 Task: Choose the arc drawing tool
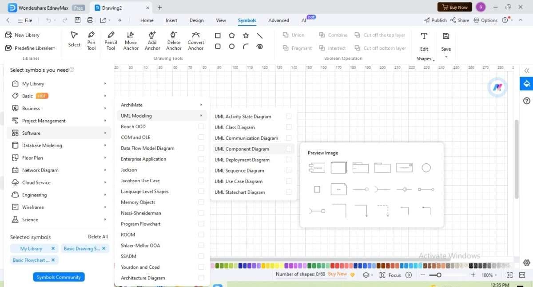(246, 46)
